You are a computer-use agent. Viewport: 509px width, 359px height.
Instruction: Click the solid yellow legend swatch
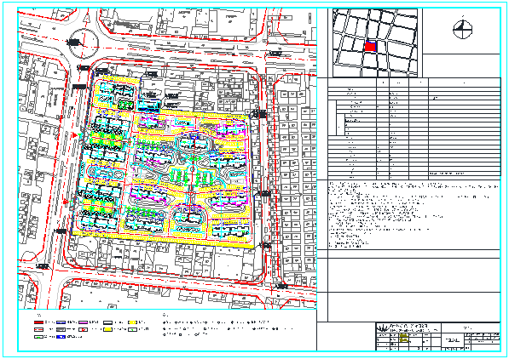(x=107, y=329)
